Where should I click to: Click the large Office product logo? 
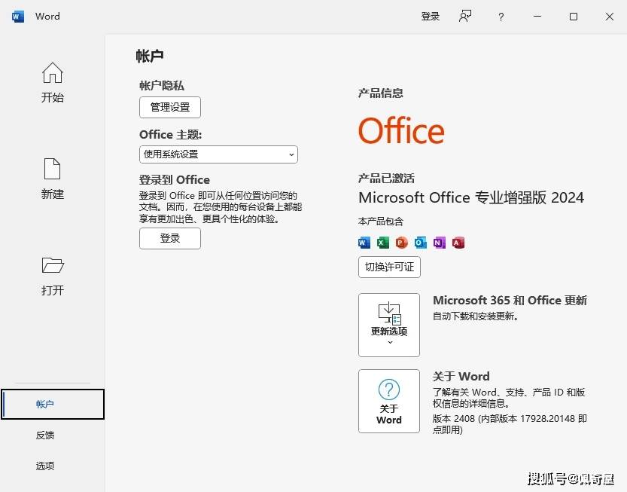coord(401,130)
